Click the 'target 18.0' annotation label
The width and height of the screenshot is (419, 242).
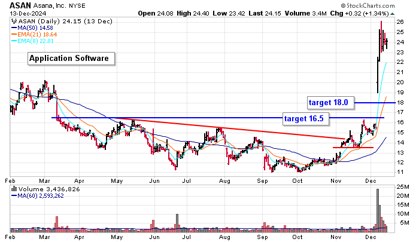(x=331, y=103)
